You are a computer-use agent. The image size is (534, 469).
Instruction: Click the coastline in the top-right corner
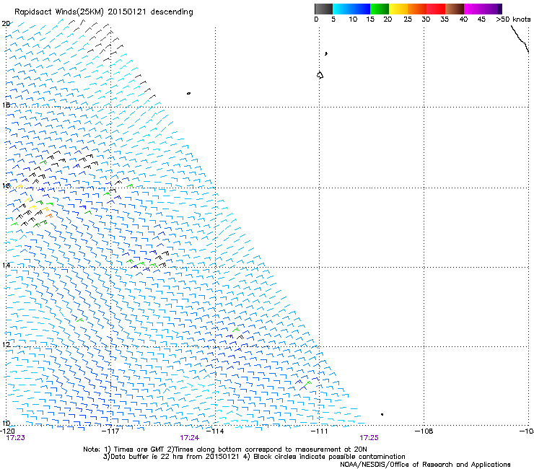tap(520, 39)
